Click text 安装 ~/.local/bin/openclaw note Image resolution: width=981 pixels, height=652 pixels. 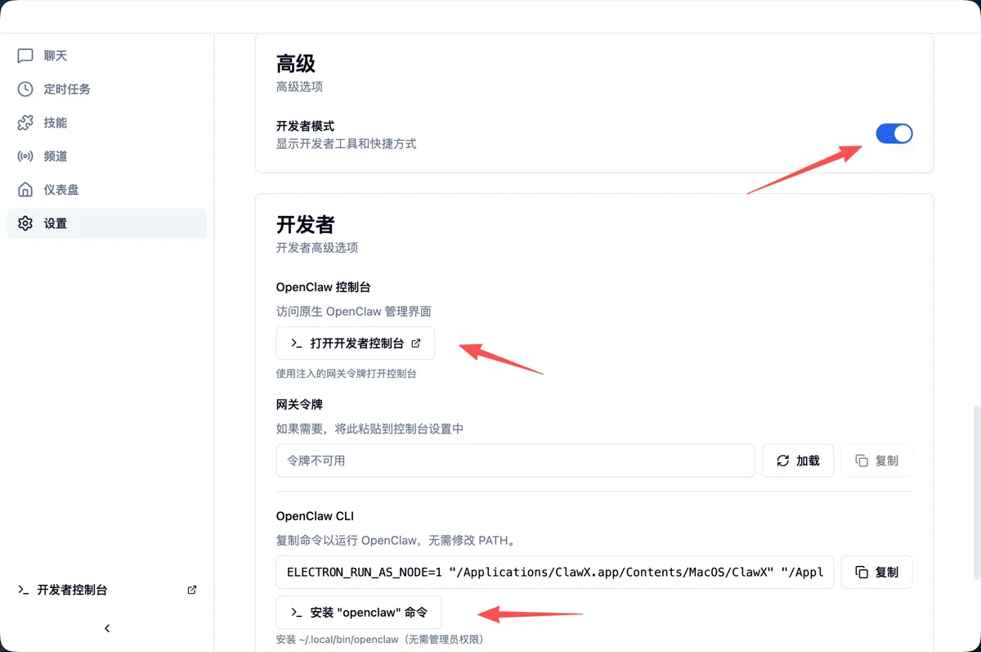(381, 640)
